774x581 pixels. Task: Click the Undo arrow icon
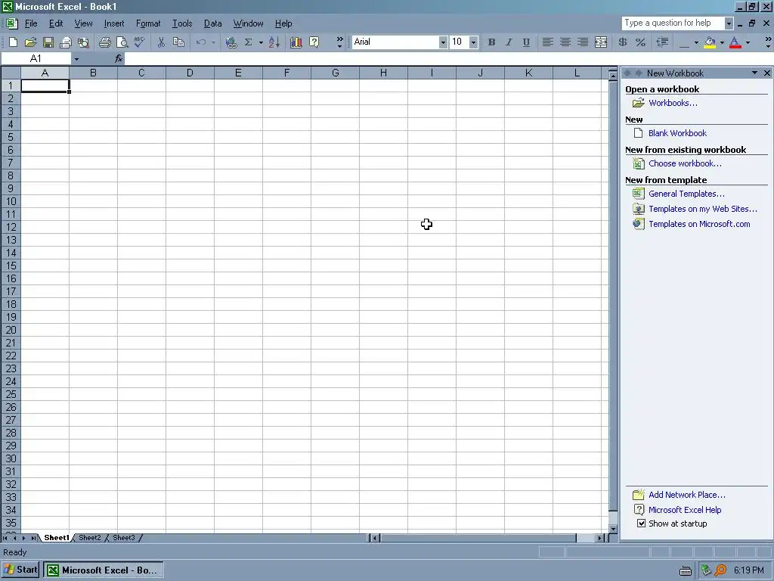click(201, 42)
